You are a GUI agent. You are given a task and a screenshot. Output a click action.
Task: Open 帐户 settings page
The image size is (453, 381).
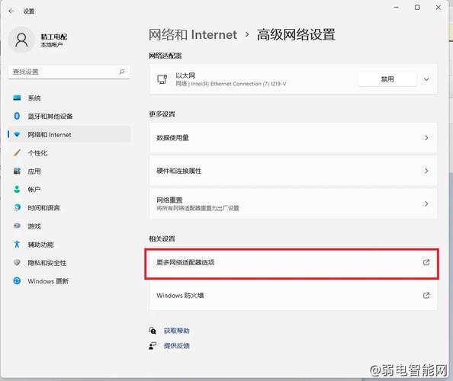click(69, 189)
